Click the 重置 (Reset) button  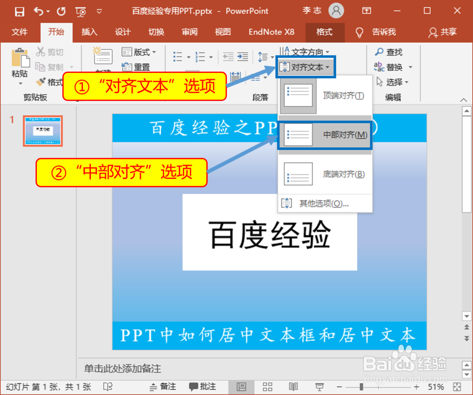pyautogui.click(x=136, y=67)
